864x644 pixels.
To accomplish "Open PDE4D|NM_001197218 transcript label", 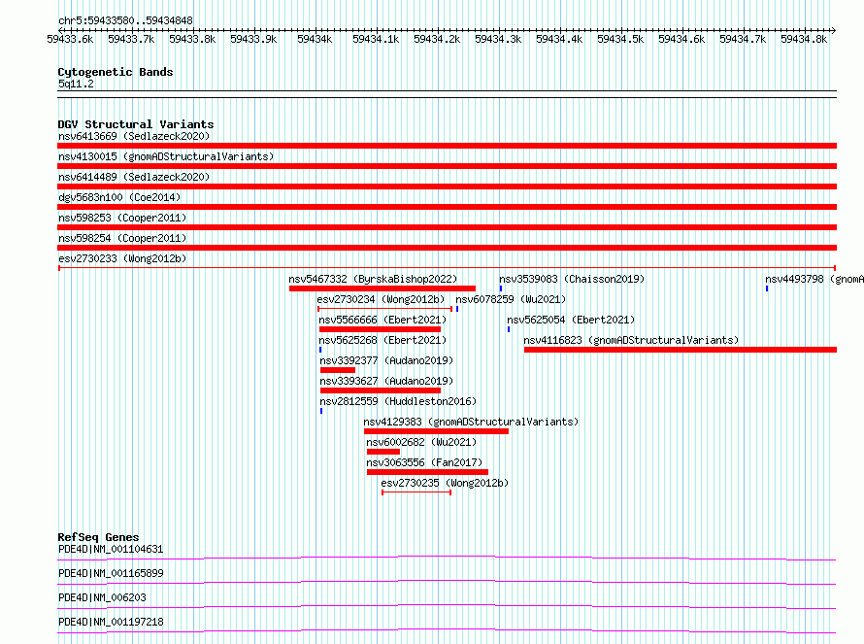I will click(111, 622).
